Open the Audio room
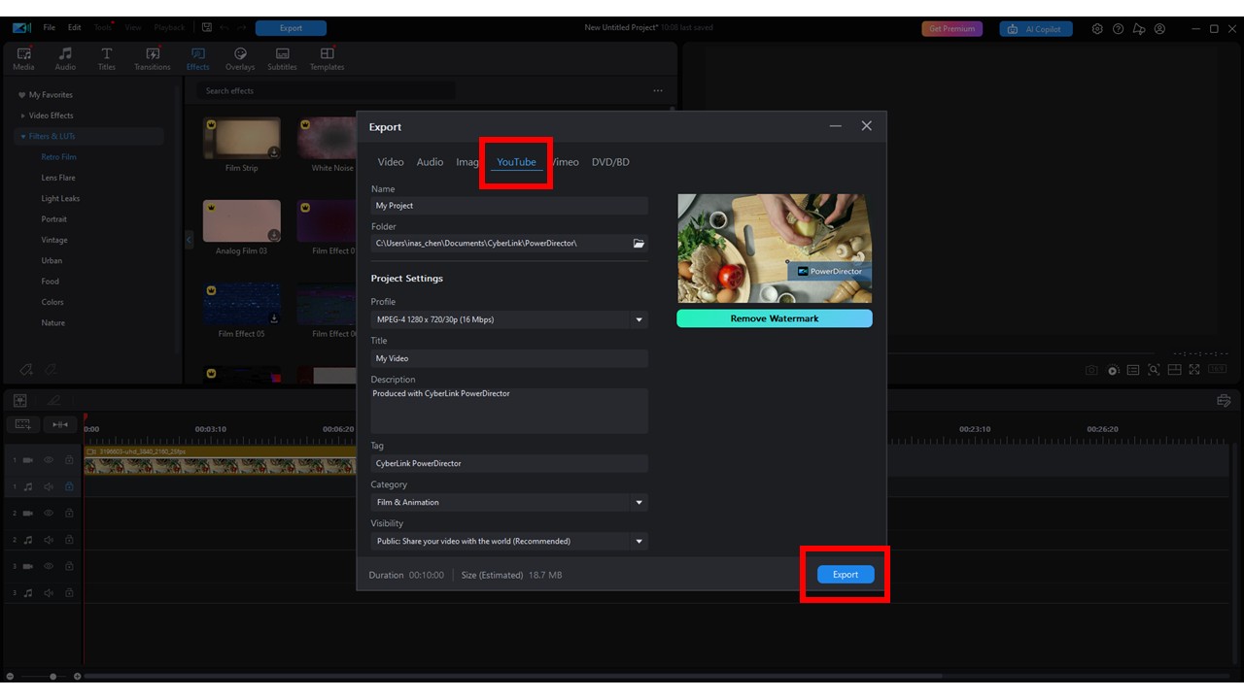1244x699 pixels. click(x=65, y=58)
